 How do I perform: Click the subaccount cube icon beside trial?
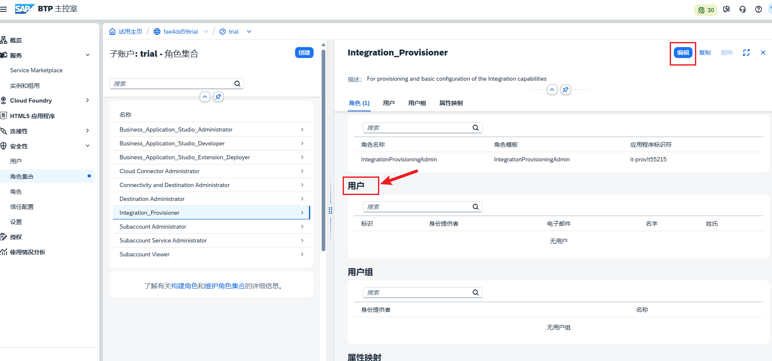click(223, 32)
